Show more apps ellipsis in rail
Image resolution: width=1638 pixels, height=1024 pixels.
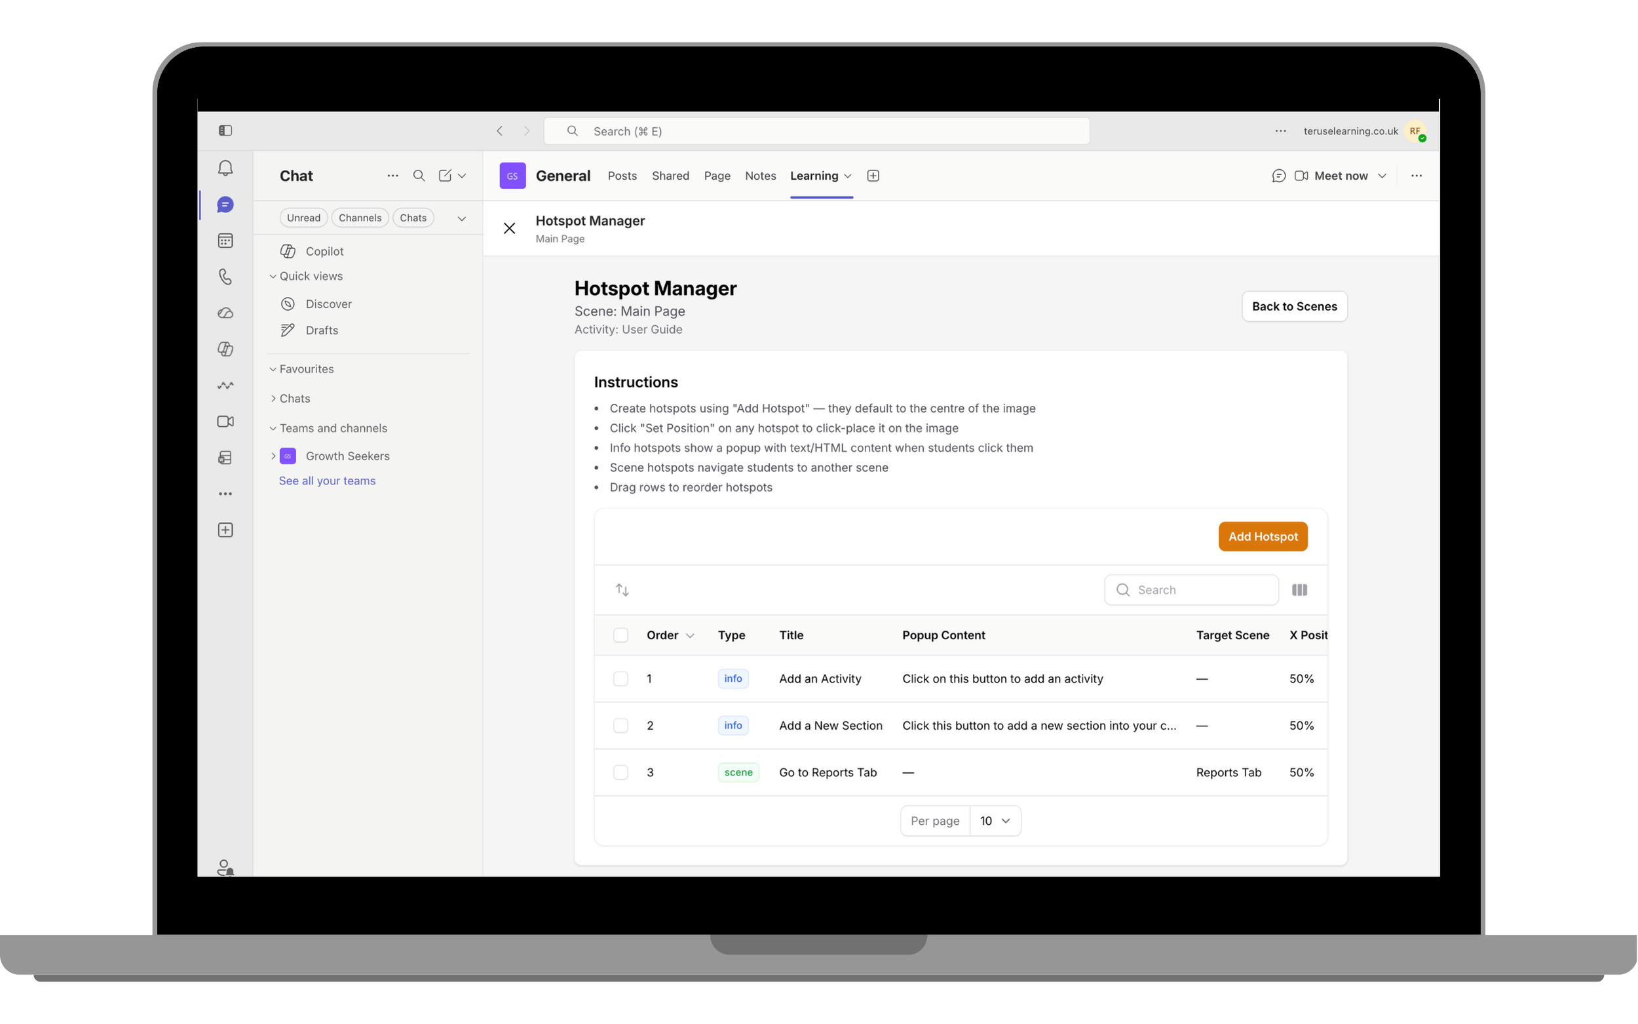[x=225, y=494]
